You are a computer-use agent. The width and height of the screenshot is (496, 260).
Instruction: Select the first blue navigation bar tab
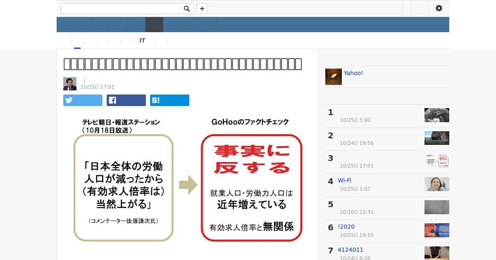[x=65, y=25]
